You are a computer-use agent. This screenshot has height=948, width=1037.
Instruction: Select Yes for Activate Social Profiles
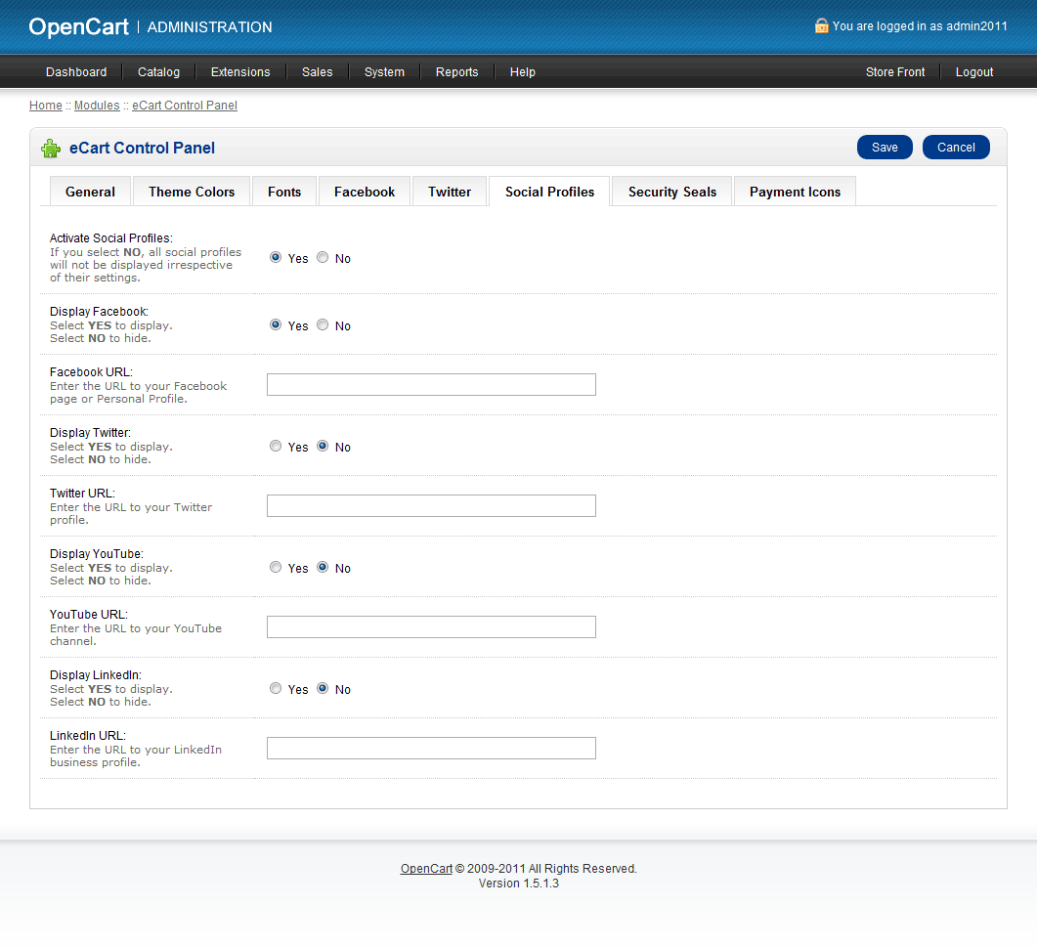point(276,257)
